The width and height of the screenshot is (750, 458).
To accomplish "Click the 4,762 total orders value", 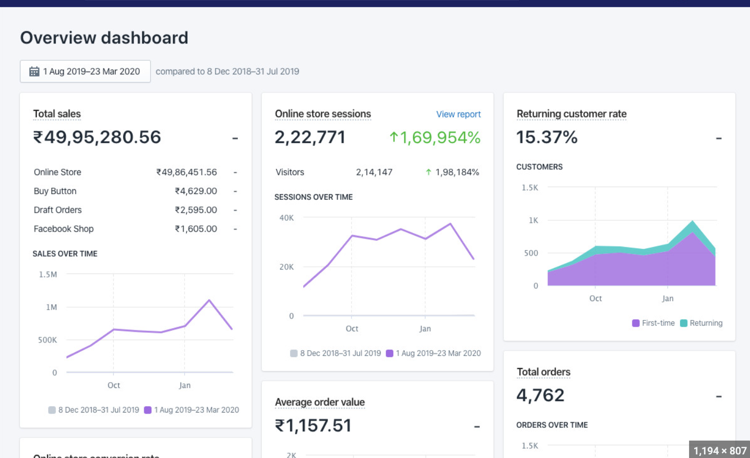I will (540, 395).
